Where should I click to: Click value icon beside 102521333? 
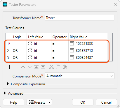click(72, 43)
